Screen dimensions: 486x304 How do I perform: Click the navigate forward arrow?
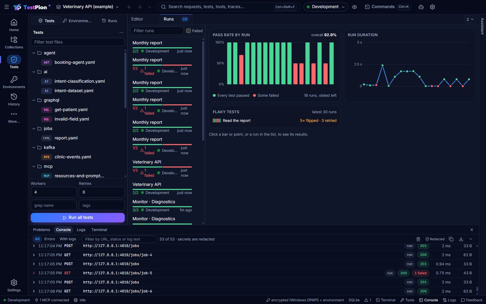[x=139, y=7]
